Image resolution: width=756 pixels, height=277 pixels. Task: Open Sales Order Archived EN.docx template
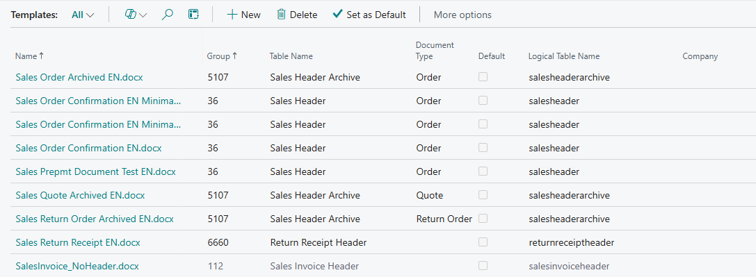[79, 77]
